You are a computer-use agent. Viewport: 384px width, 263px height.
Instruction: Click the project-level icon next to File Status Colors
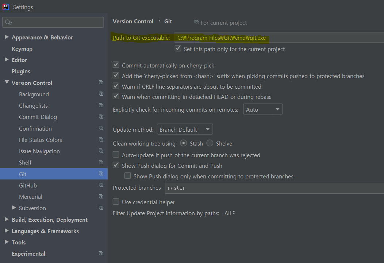point(101,139)
